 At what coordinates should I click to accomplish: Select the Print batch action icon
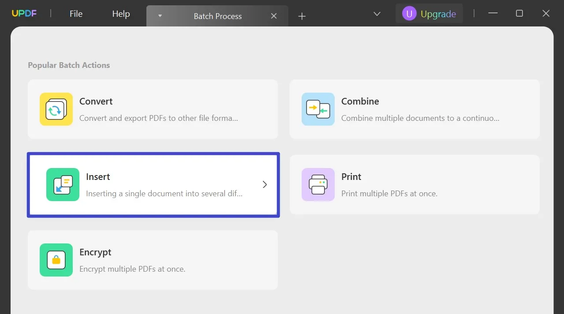[318, 184]
